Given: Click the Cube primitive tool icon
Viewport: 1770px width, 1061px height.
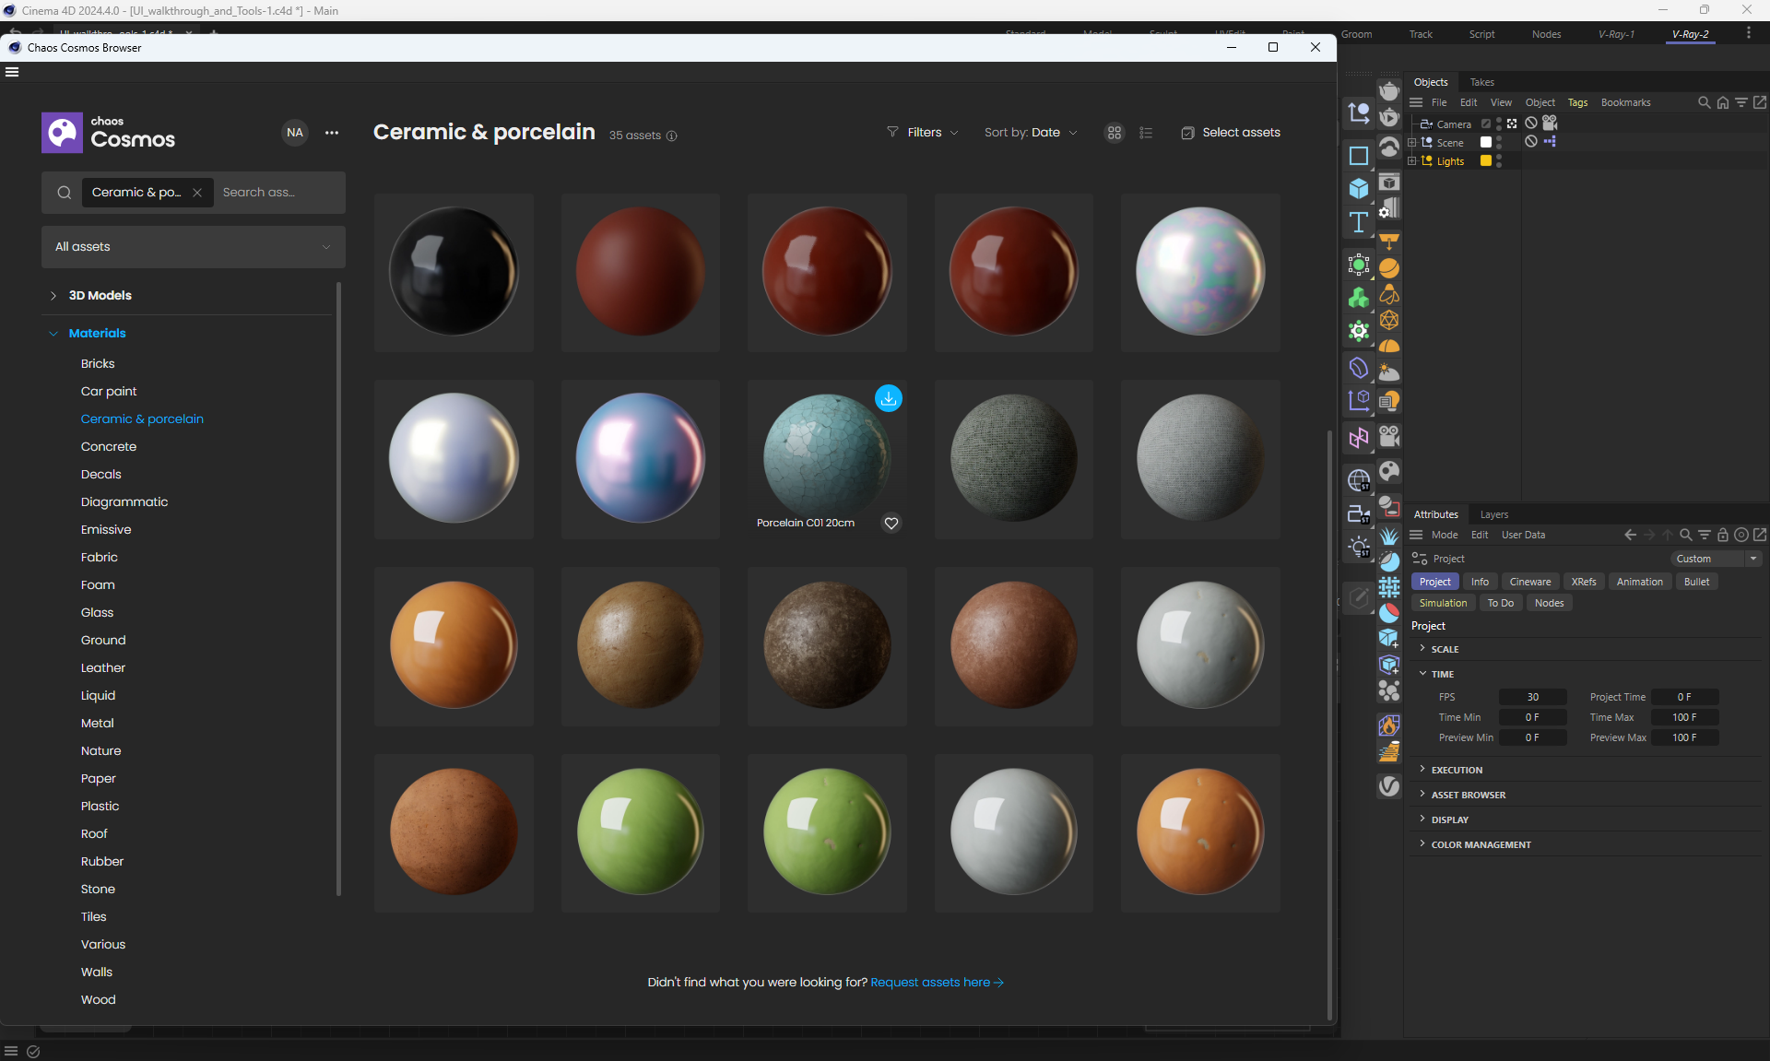Looking at the screenshot, I should coord(1358,189).
